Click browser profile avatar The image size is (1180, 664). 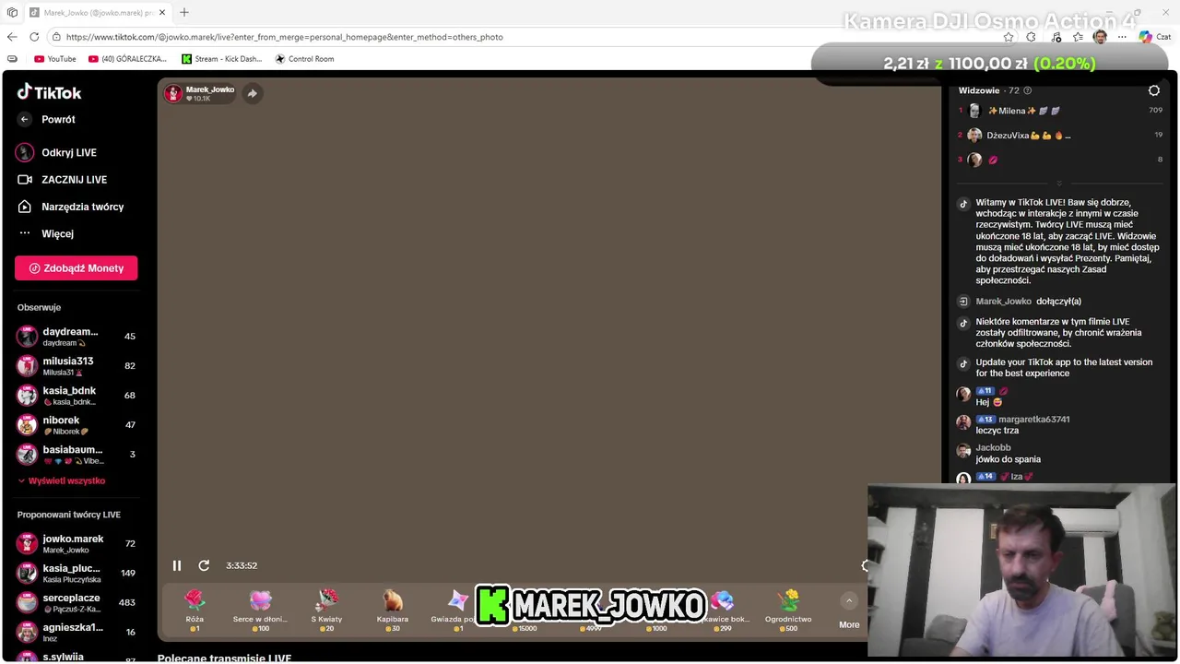pyautogui.click(x=1100, y=37)
